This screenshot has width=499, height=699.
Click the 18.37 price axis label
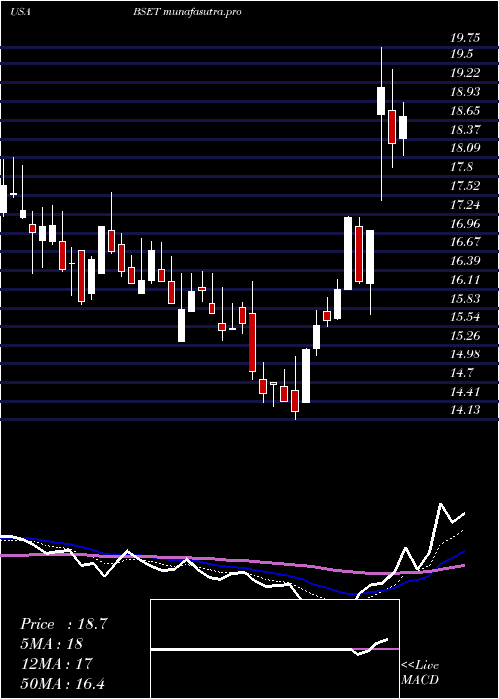click(465, 129)
